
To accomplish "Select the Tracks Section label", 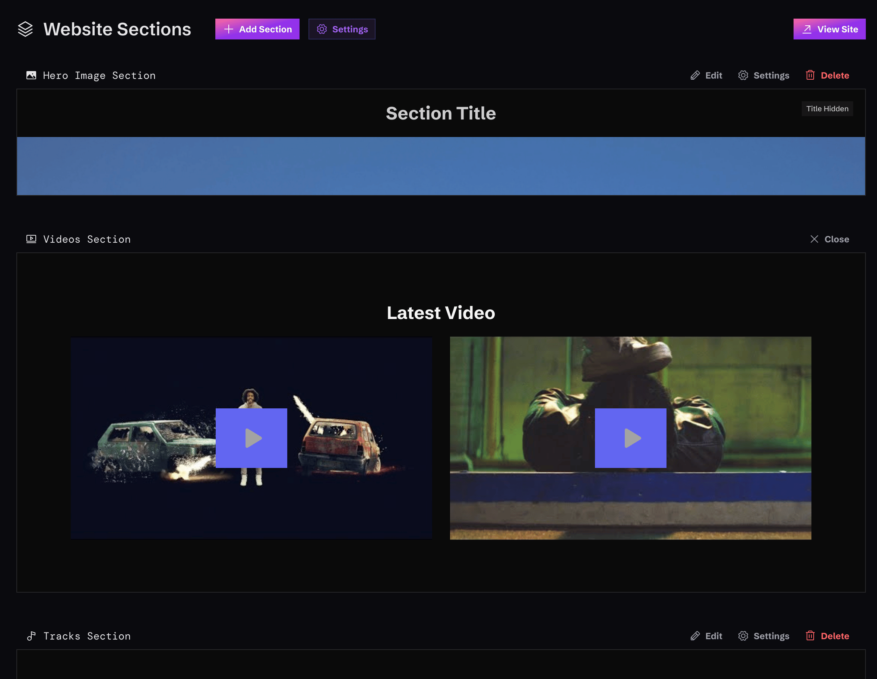I will (x=87, y=636).
